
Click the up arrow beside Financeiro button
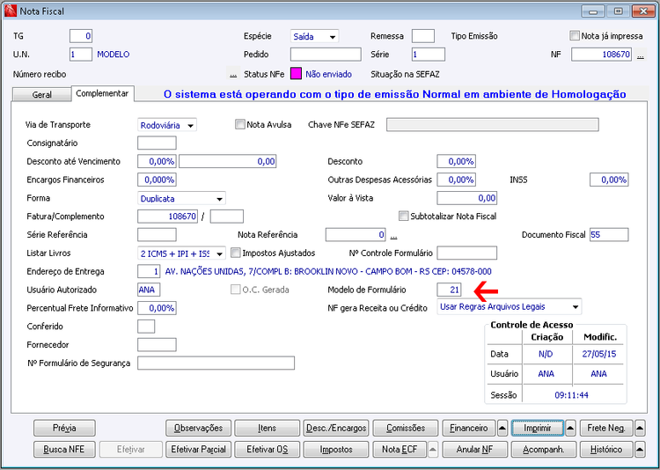[502, 429]
